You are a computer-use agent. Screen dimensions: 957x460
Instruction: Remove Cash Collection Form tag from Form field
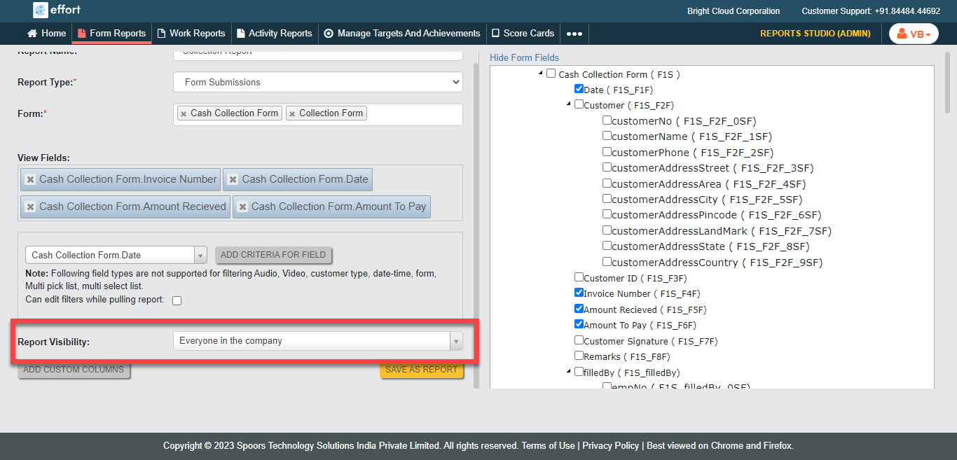[184, 113]
